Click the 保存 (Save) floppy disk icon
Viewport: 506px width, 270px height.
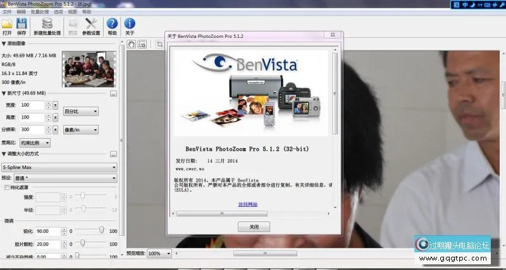coord(22,24)
